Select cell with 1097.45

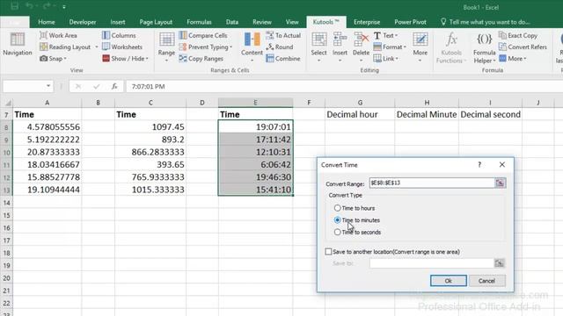coord(150,126)
